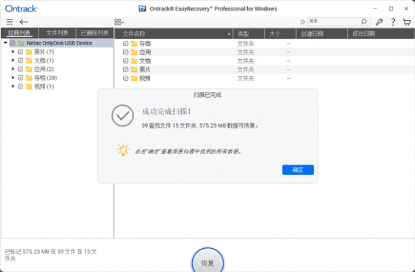
Task: Sort by 创建日期 column header
Action: coord(322,34)
